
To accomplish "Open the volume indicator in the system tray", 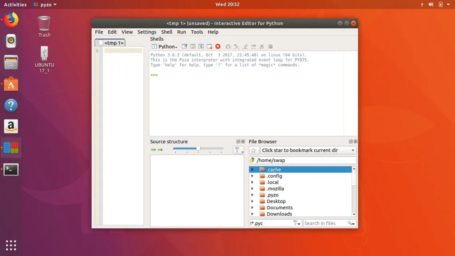I will click(x=431, y=4).
